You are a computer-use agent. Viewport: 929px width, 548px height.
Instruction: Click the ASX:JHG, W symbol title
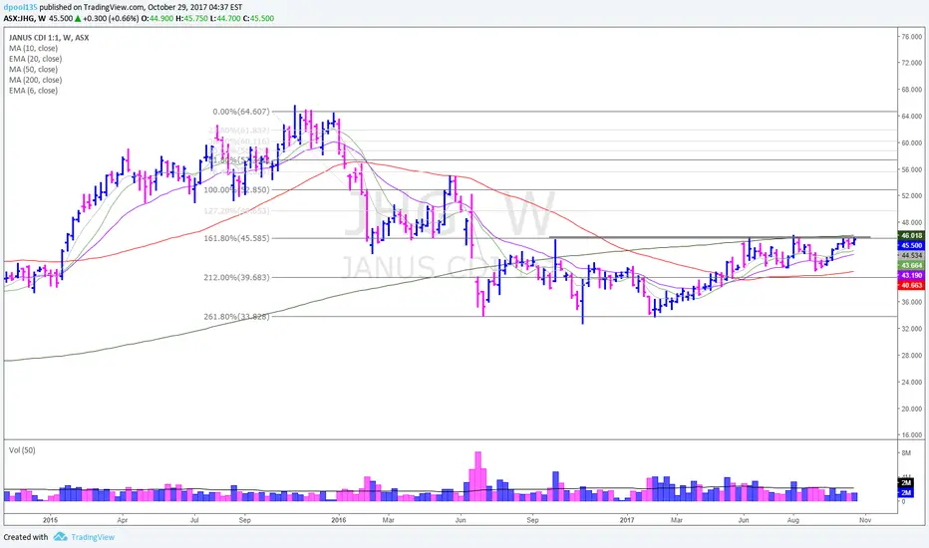[25, 18]
